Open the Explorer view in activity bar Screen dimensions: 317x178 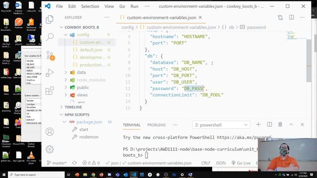[x=50, y=19]
